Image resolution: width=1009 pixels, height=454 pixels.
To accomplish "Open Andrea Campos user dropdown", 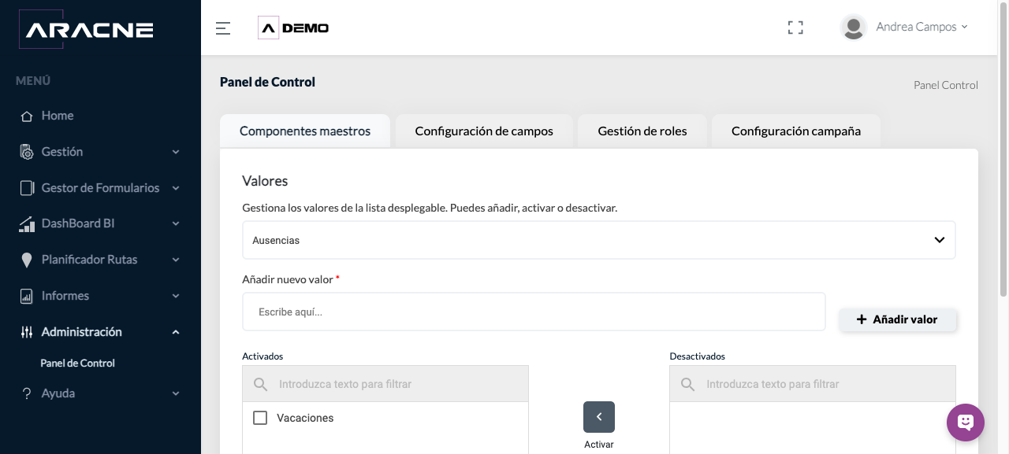I will pos(922,27).
